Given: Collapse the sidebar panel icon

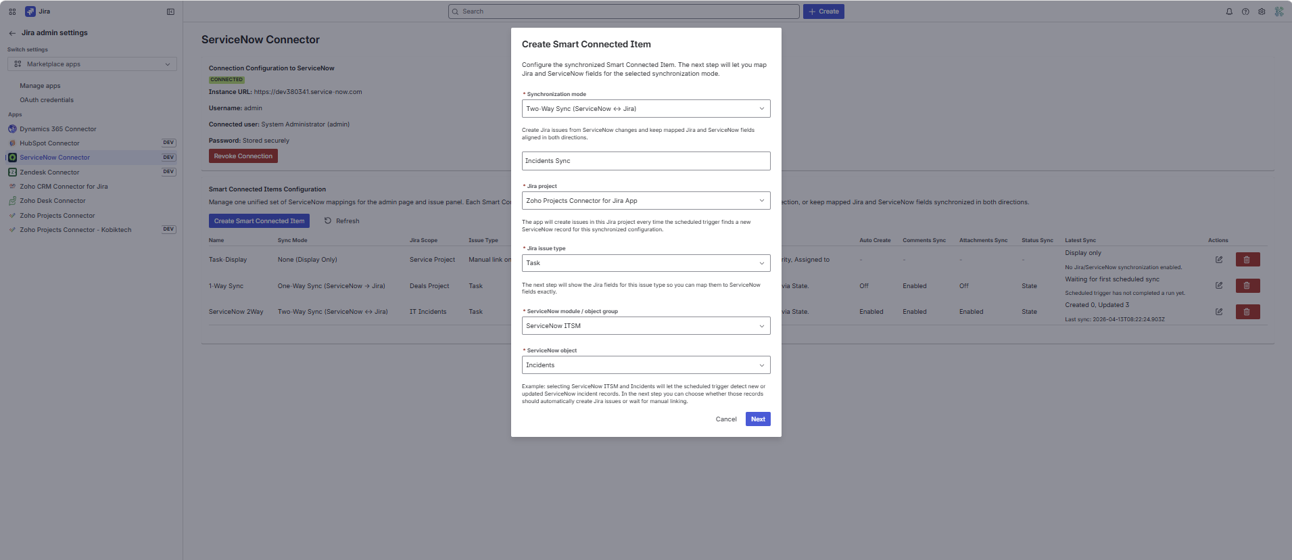Looking at the screenshot, I should coord(170,11).
